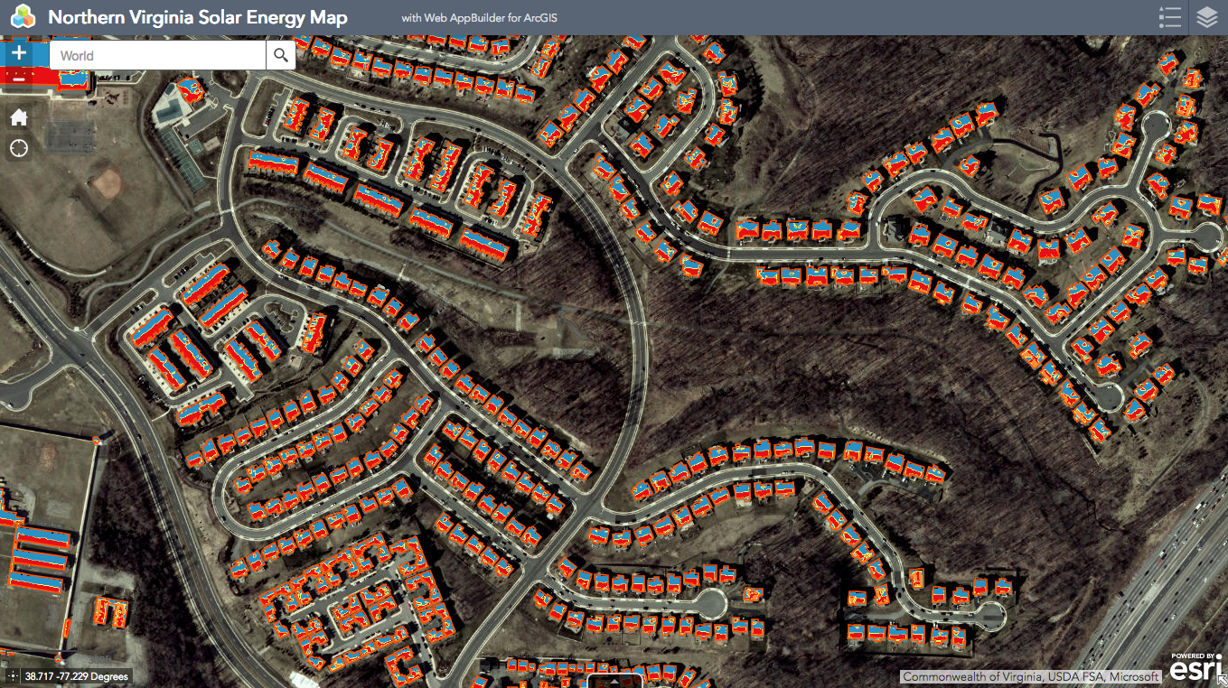Zoom in with the plus button
1228x688 pixels.
point(19,53)
